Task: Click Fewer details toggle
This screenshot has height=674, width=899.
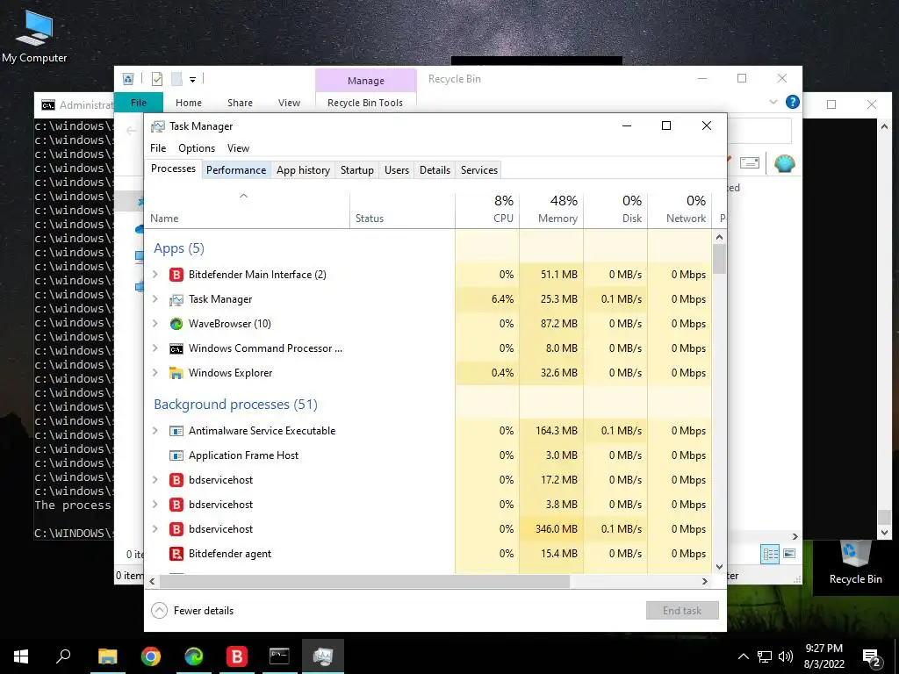Action: coord(192,611)
